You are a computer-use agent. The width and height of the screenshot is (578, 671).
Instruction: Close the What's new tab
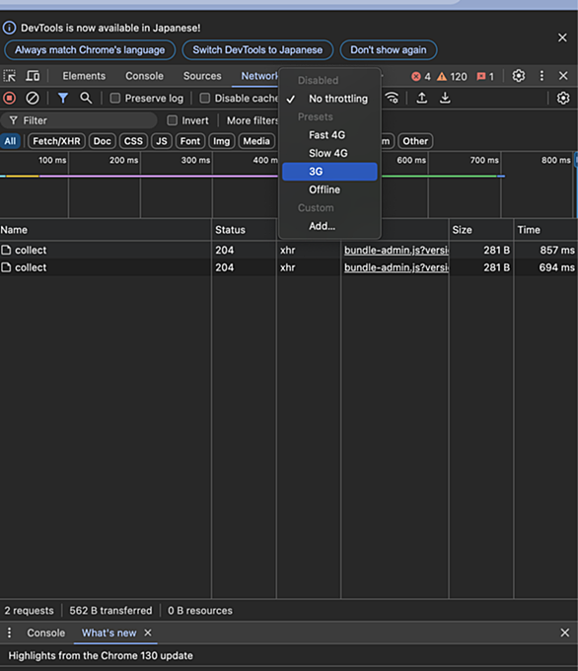tap(148, 633)
